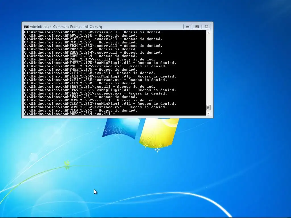Click the line 'AME005~1.264 - Access is denied.'
Image resolution: width=291 pixels, height=218 pixels.
point(81,56)
